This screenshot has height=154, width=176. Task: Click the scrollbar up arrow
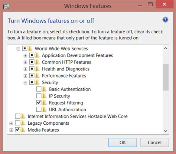point(166,48)
